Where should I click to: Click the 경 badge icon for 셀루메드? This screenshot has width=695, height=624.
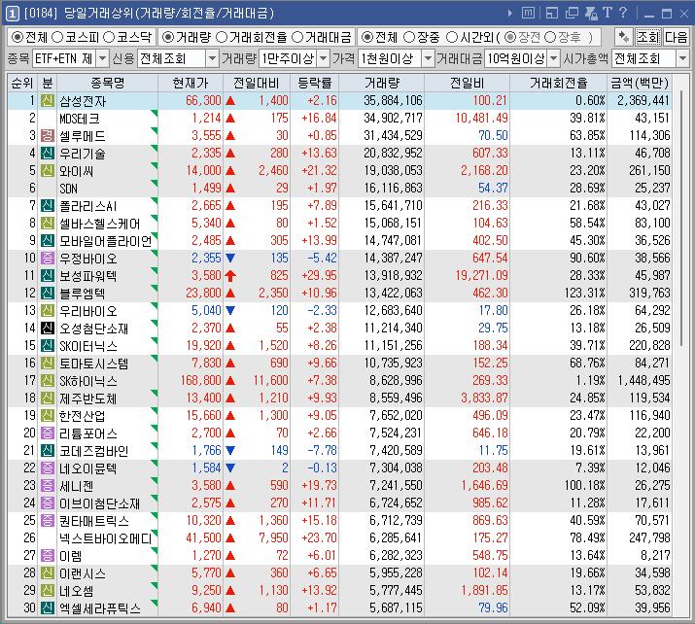[x=48, y=136]
